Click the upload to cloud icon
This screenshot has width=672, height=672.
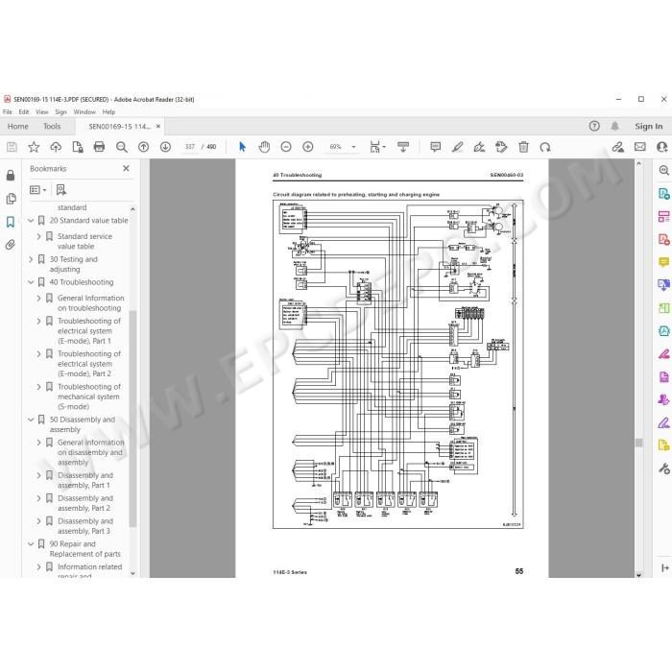[x=56, y=147]
